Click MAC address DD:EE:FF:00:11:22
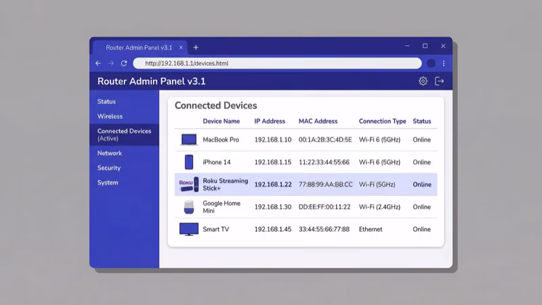542x305 pixels. click(x=325, y=207)
